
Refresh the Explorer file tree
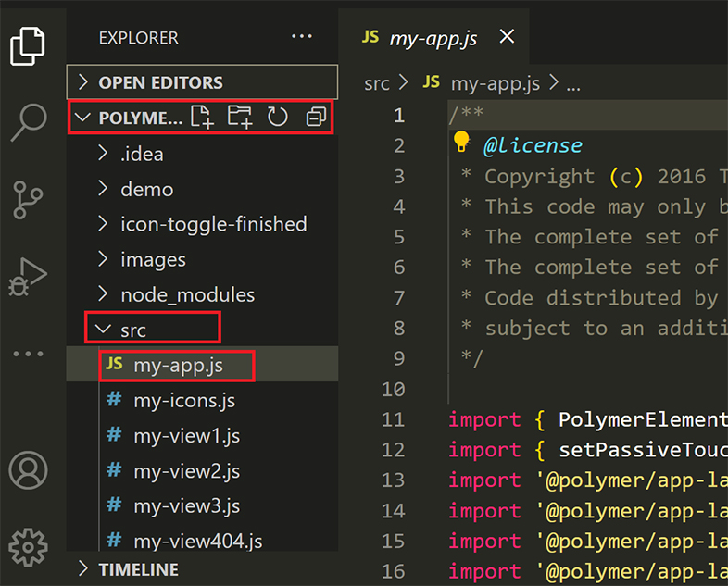278,117
